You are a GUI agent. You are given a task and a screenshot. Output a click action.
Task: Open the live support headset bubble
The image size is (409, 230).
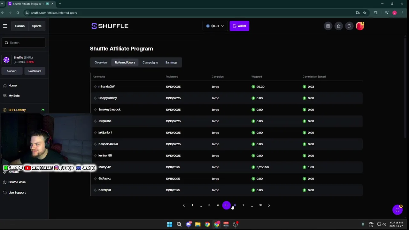[x=397, y=210]
